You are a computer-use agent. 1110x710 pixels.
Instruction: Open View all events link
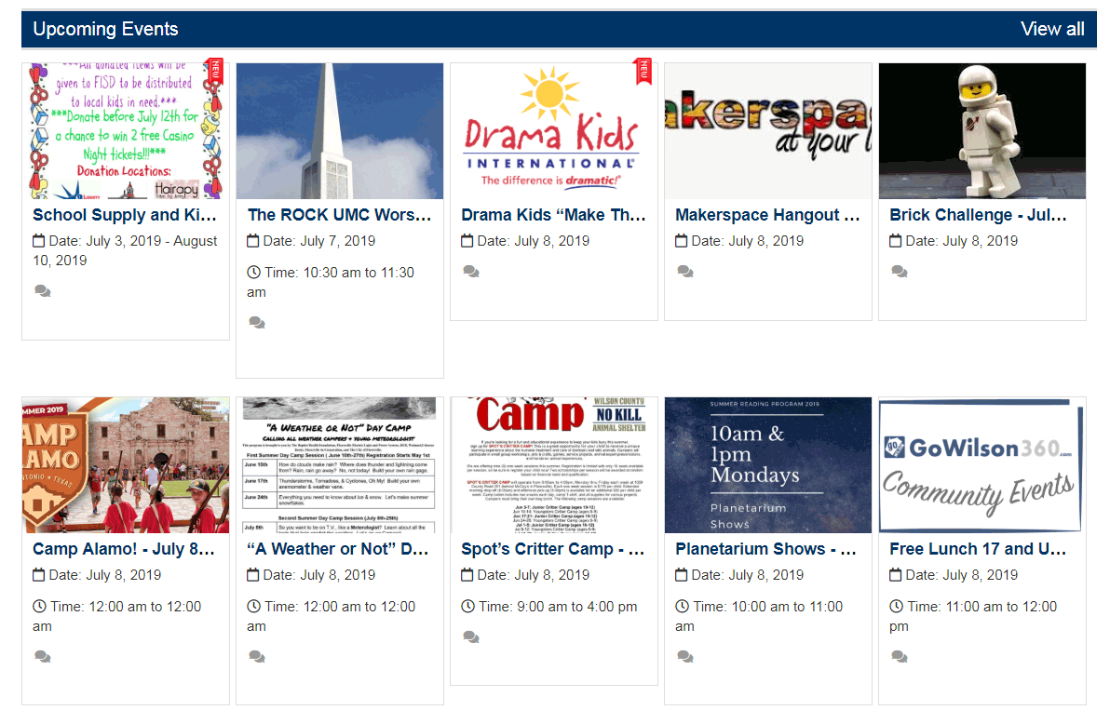tap(1052, 29)
